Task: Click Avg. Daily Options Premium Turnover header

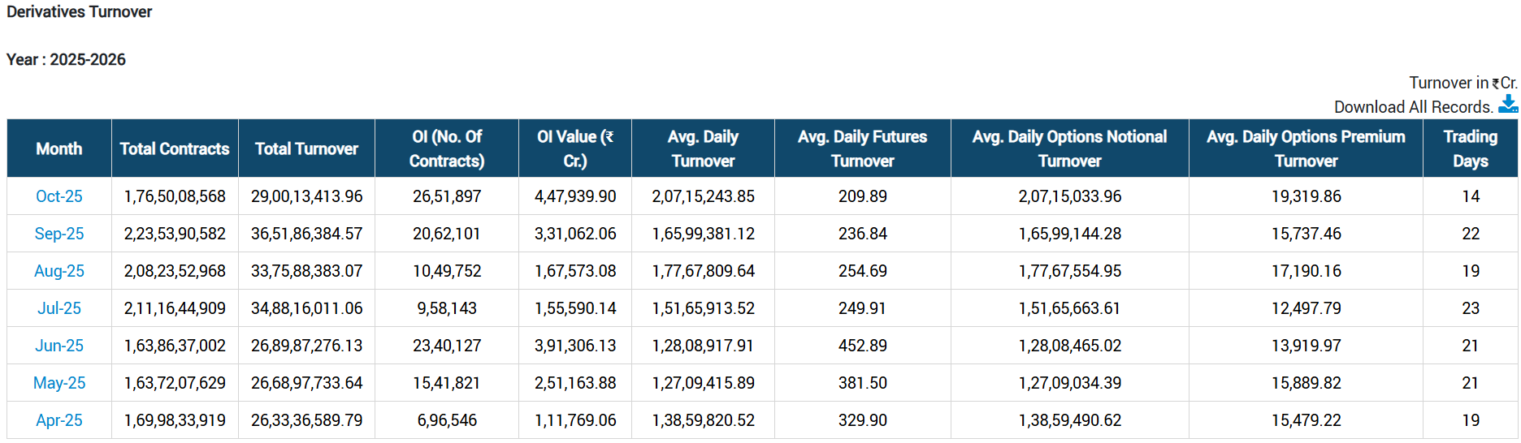Action: 1306,148
